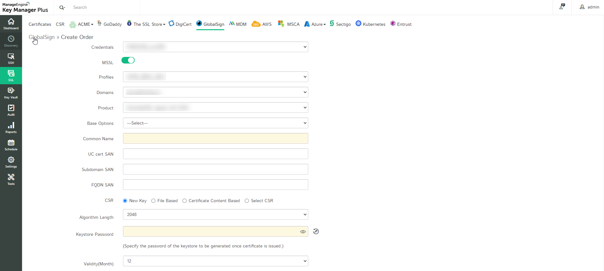The height and width of the screenshot is (271, 604).
Task: Click The SSL Store logo icon
Action: pyautogui.click(x=129, y=23)
